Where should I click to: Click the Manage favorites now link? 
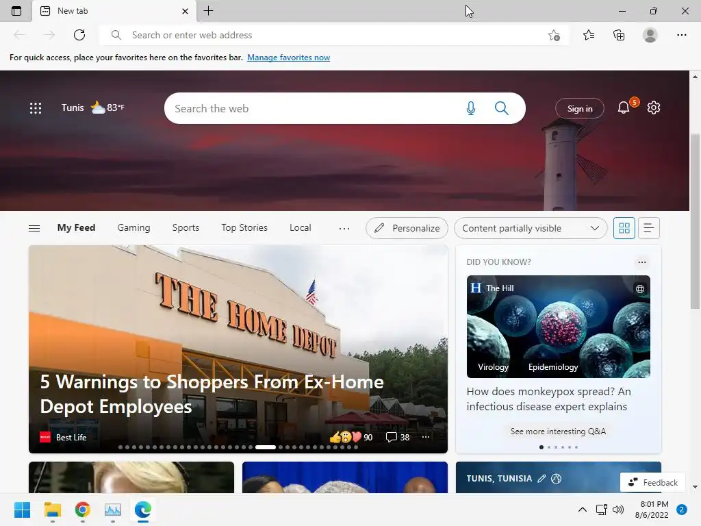click(288, 58)
